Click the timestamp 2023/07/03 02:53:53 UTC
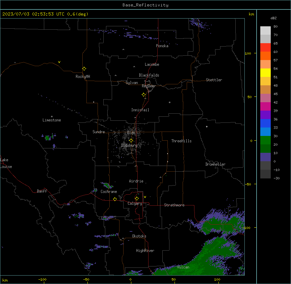Image resolution: width=291 pixels, height=284 pixels. pyautogui.click(x=33, y=14)
